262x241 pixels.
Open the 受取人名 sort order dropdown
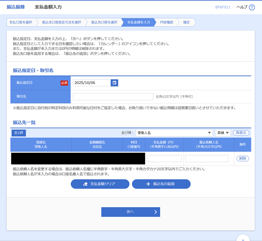(x=174, y=133)
